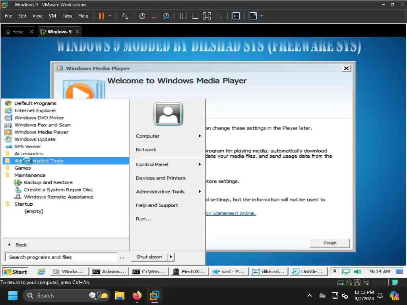
Task: Click the Shut down button
Action: point(149,257)
